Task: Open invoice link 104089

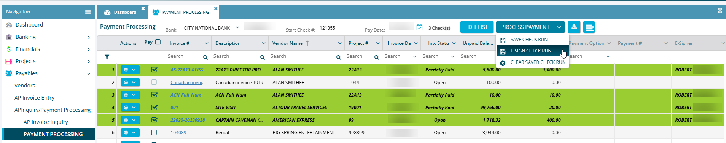Action: (178, 133)
